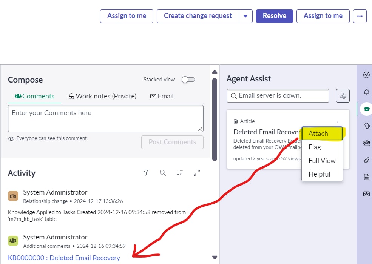The image size is (372, 264).
Task: Open the article's three-dot kebab menu
Action: coord(338,121)
